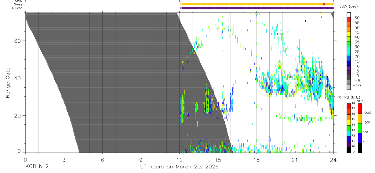
Task: Click the y-axis tick label '20'
Action: (18, 116)
